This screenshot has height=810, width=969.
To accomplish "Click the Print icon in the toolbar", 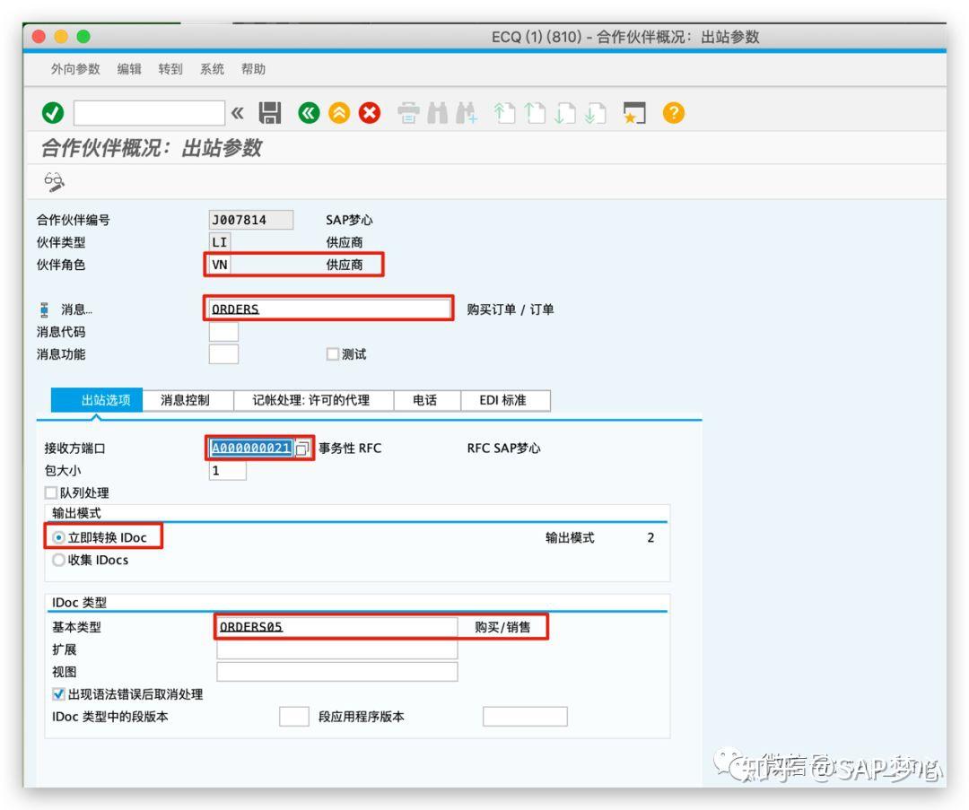I will [x=408, y=113].
